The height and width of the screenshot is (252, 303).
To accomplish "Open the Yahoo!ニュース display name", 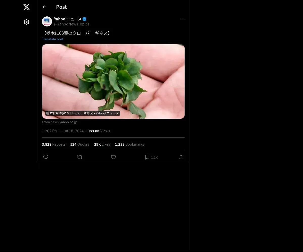I will coord(68,19).
